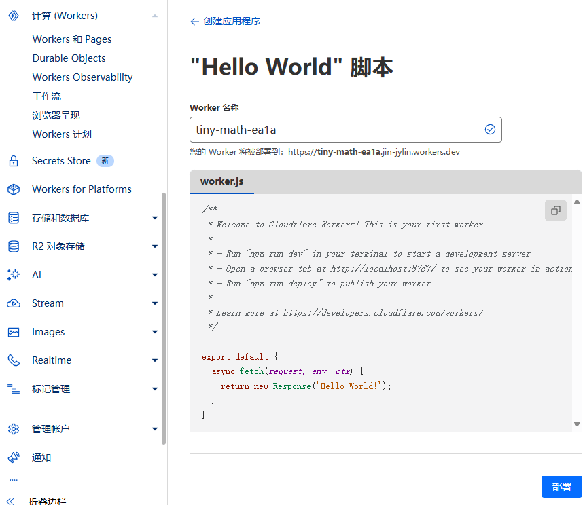Click the back arrow beside 创建应用程序
The height and width of the screenshot is (505, 585).
tap(194, 22)
